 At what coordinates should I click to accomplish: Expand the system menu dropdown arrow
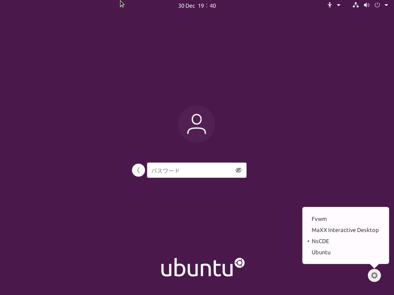coord(386,5)
